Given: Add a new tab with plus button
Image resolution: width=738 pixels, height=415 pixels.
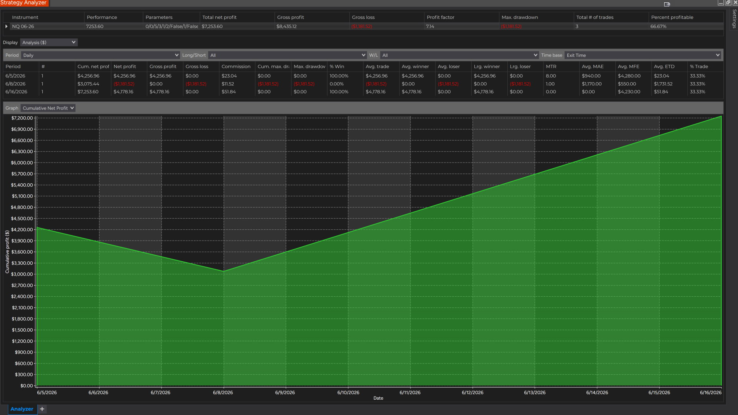Looking at the screenshot, I should click(42, 409).
